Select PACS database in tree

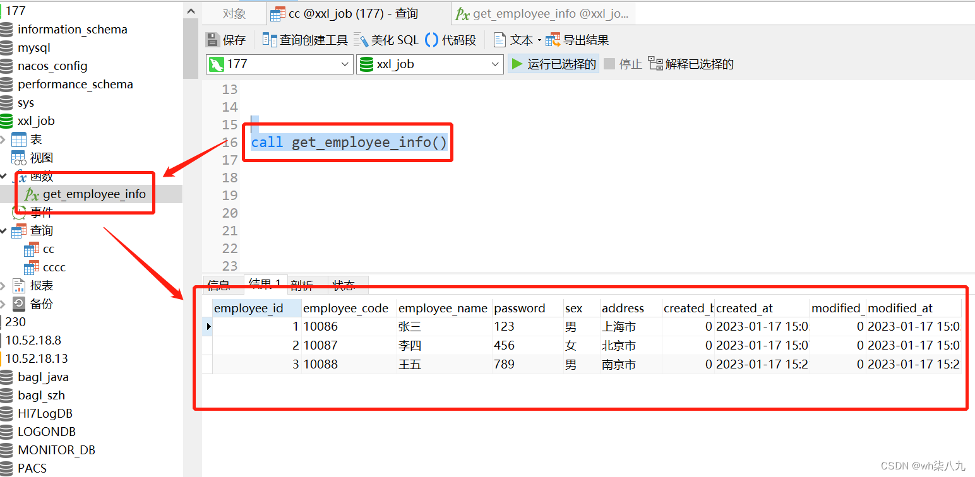point(32,469)
